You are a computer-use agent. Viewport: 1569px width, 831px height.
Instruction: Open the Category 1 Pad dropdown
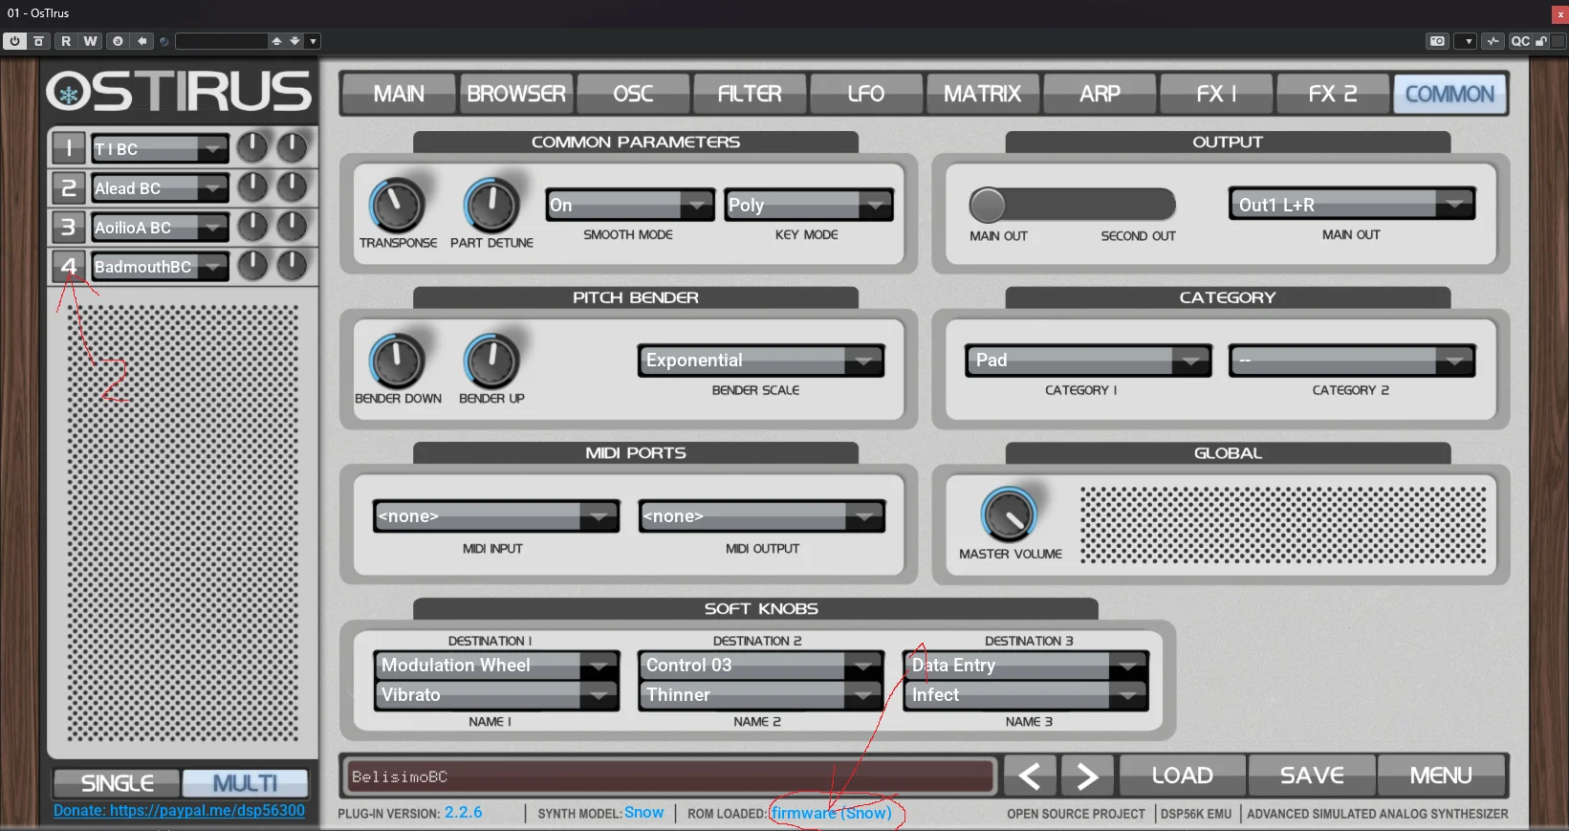pos(1089,361)
